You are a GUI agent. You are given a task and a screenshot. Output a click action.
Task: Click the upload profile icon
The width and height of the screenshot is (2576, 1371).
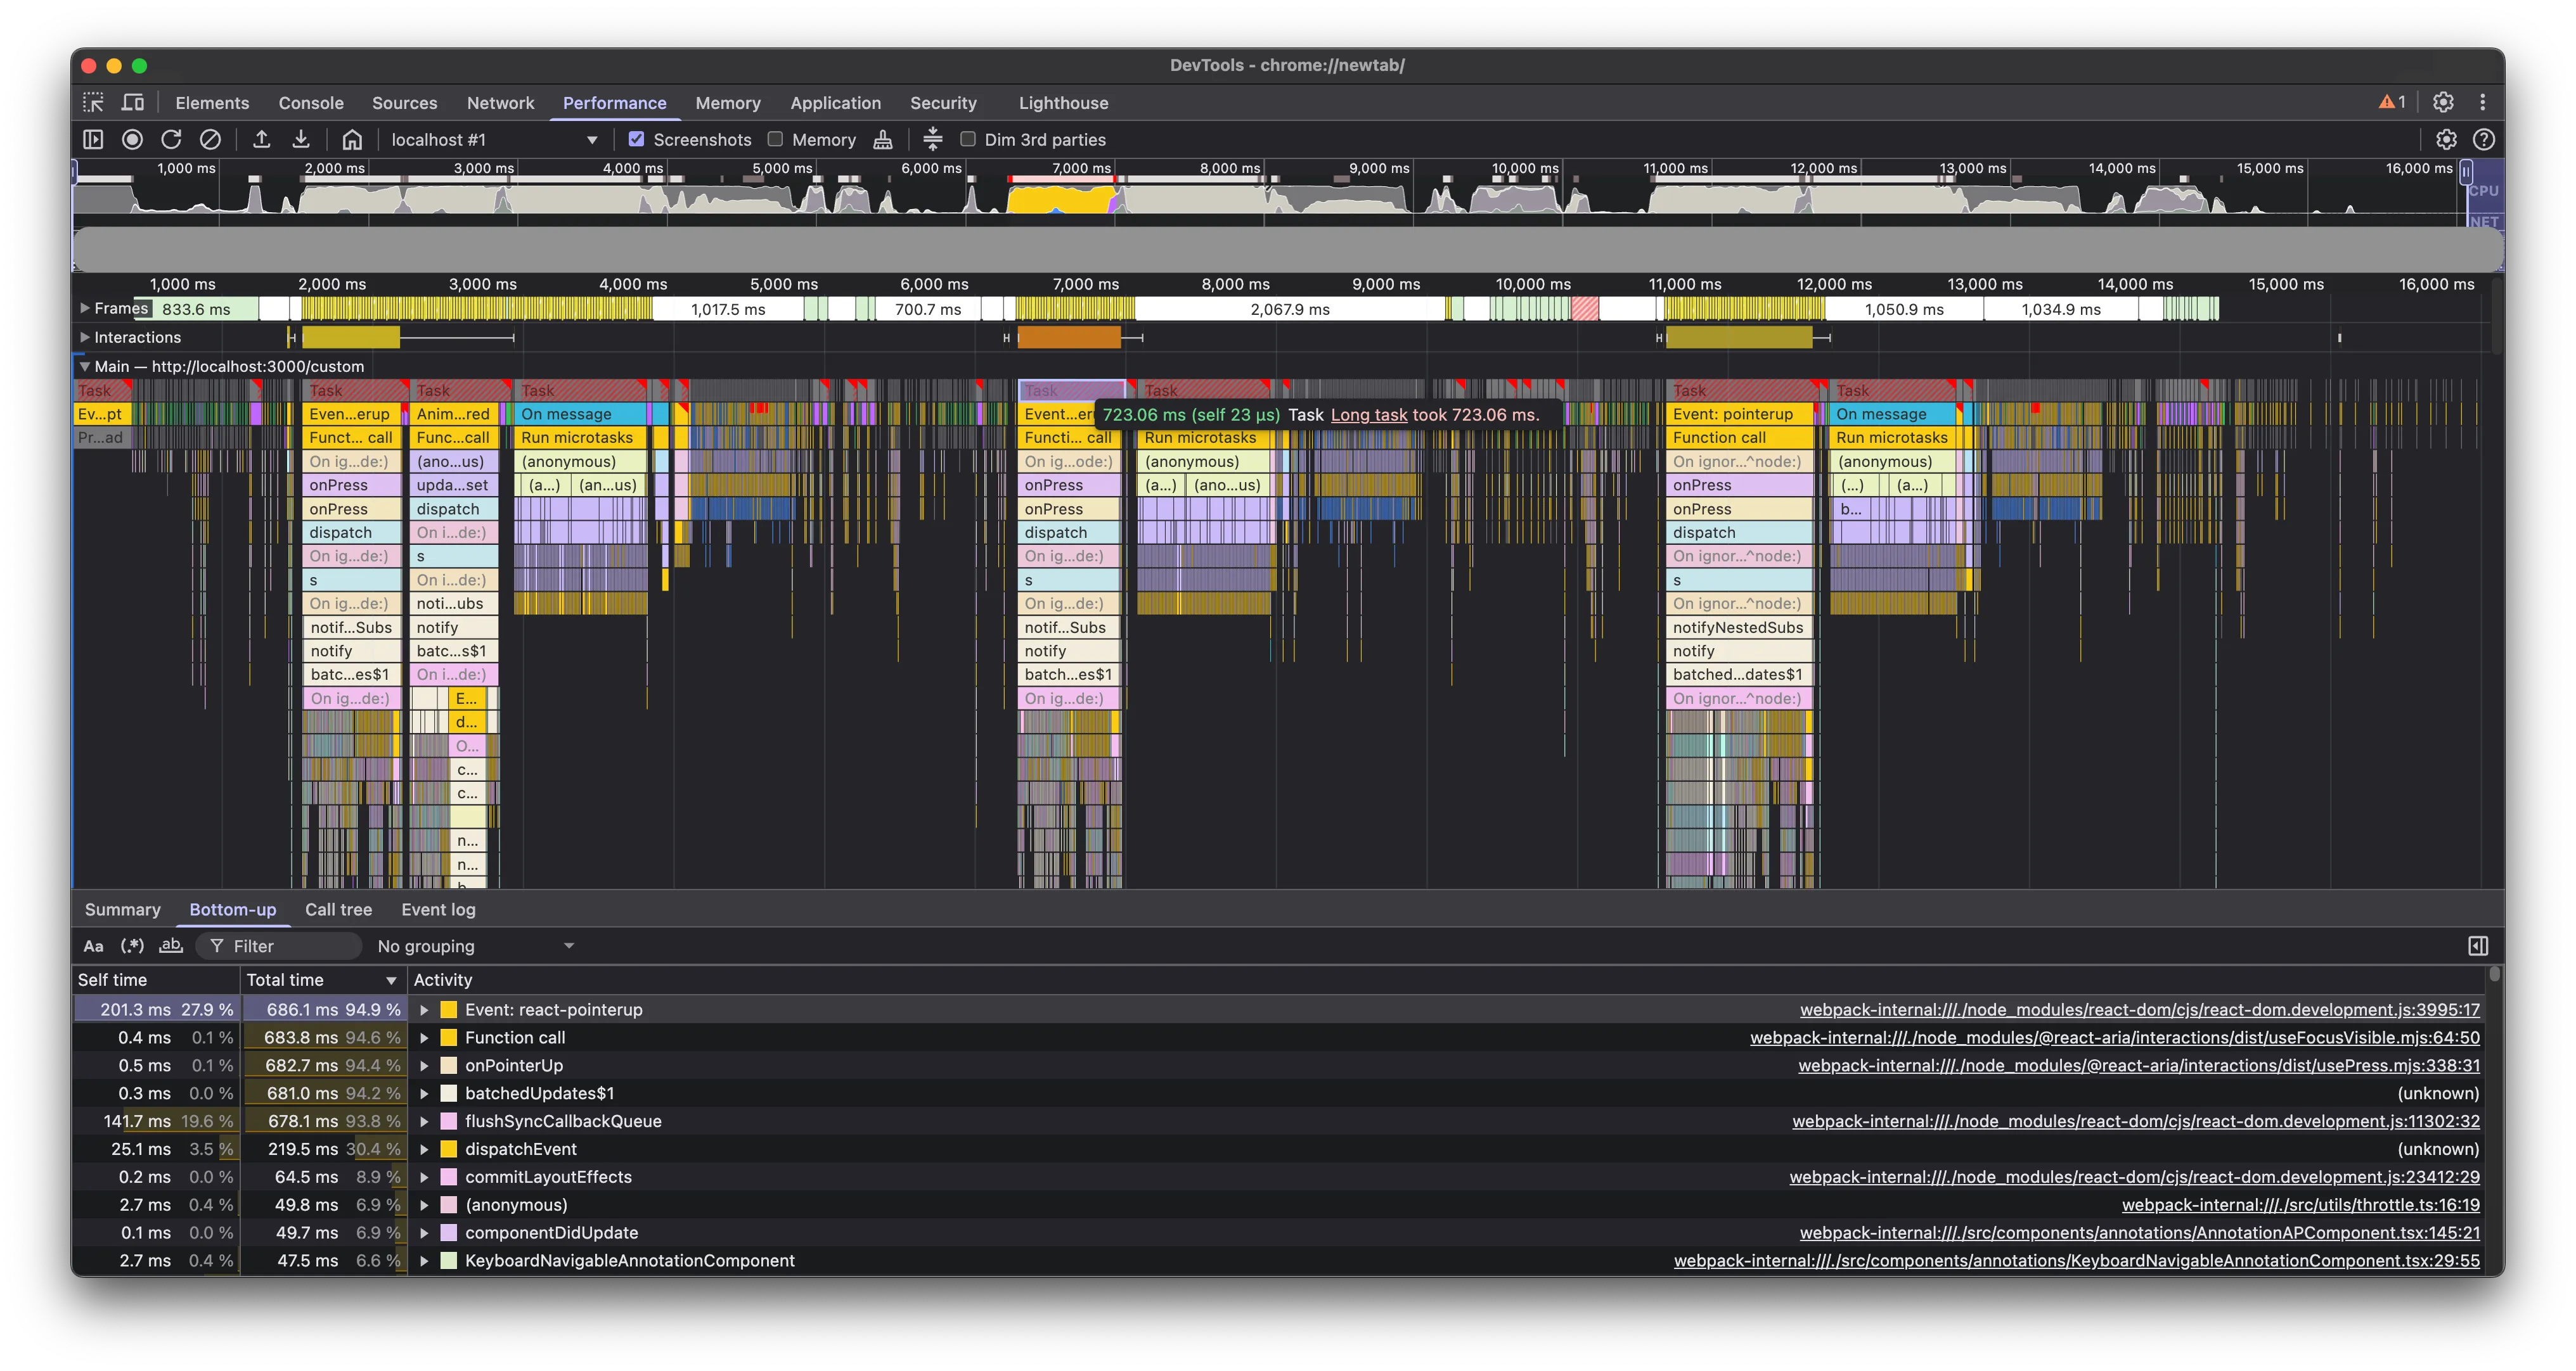tap(262, 140)
